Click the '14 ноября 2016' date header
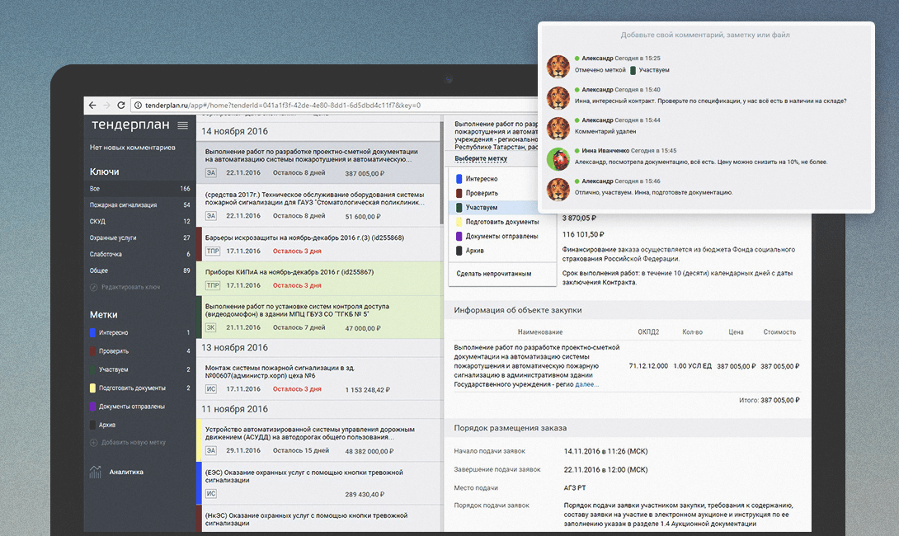Image resolution: width=899 pixels, height=536 pixels. point(234,131)
